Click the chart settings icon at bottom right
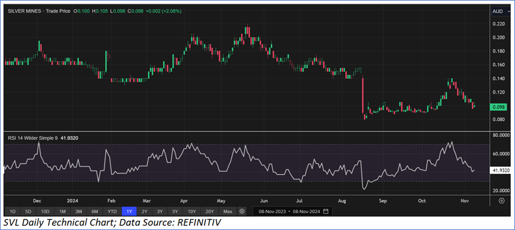Viewport: 515px width, 230px height. 501,201
